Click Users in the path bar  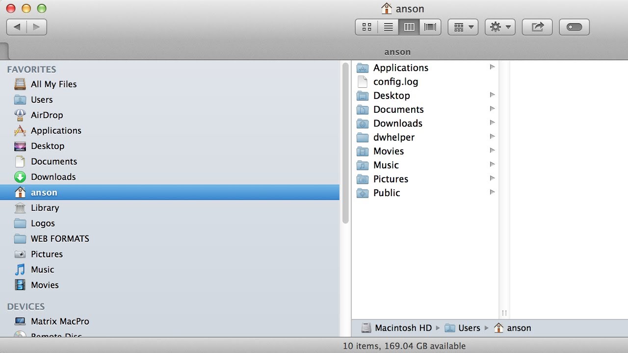[462, 328]
